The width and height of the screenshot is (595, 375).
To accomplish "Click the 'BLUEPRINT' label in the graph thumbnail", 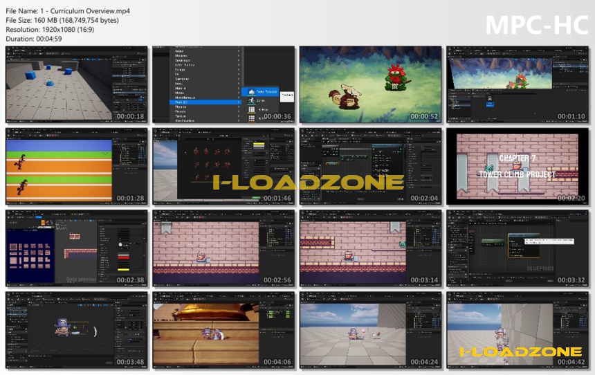I will (x=540, y=268).
